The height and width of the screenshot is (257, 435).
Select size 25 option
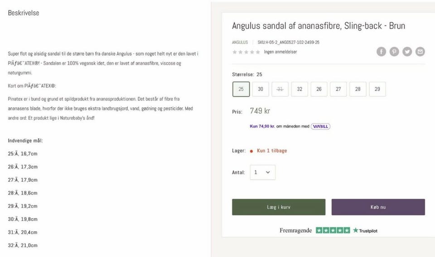click(x=241, y=89)
